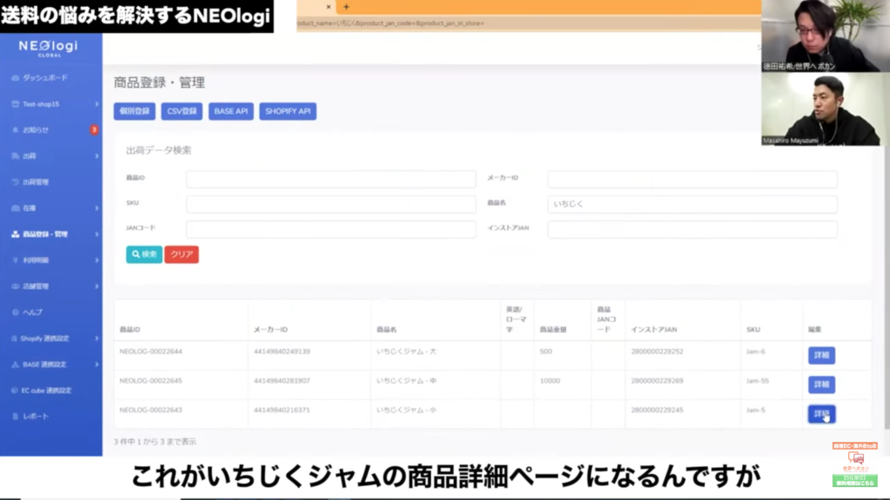The image size is (890, 500).
Task: Click the CSV登録 button
Action: point(182,111)
